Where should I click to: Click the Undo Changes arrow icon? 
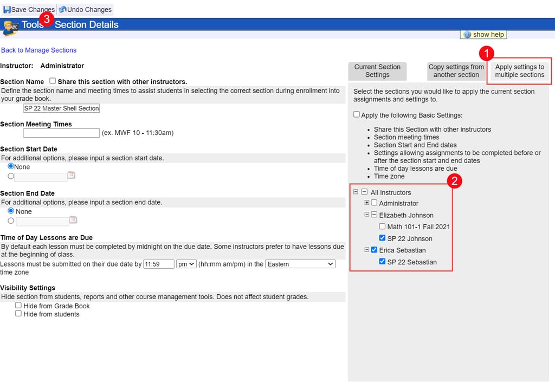62,10
